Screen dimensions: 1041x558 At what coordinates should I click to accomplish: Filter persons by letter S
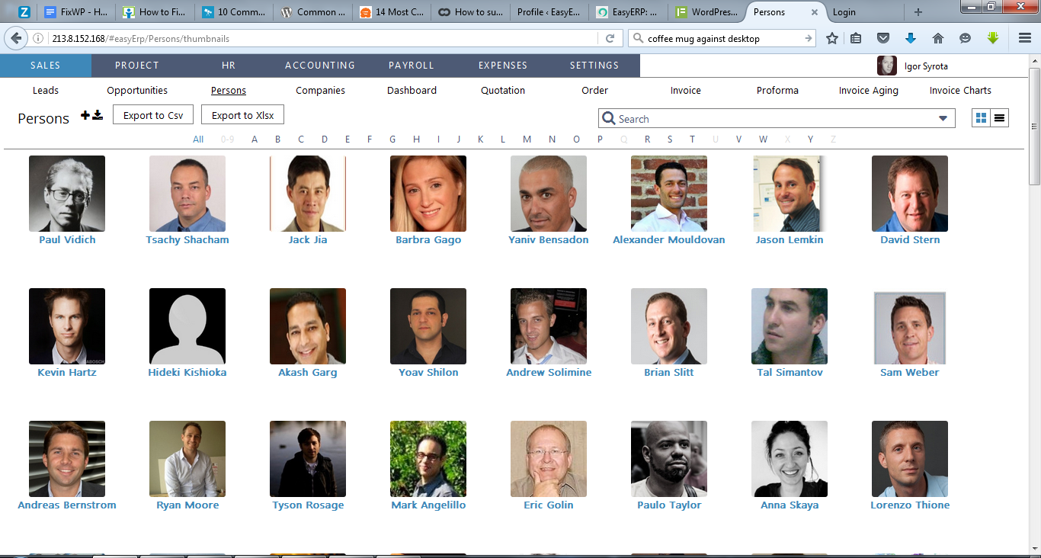(x=670, y=139)
